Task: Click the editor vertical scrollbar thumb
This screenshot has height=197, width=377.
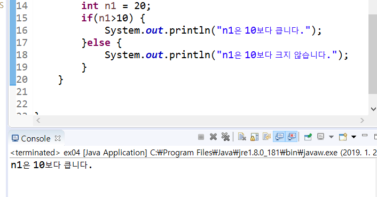Action: coord(372,54)
